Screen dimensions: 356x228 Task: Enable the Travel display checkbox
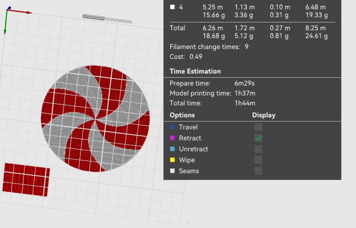click(258, 127)
